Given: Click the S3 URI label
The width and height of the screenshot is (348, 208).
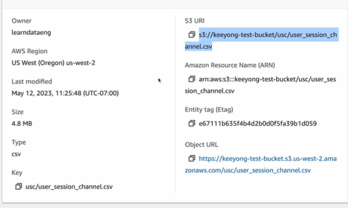Looking at the screenshot, I should (x=194, y=21).
